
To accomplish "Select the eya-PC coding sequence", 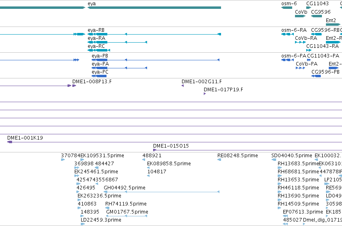I will (99, 76).
